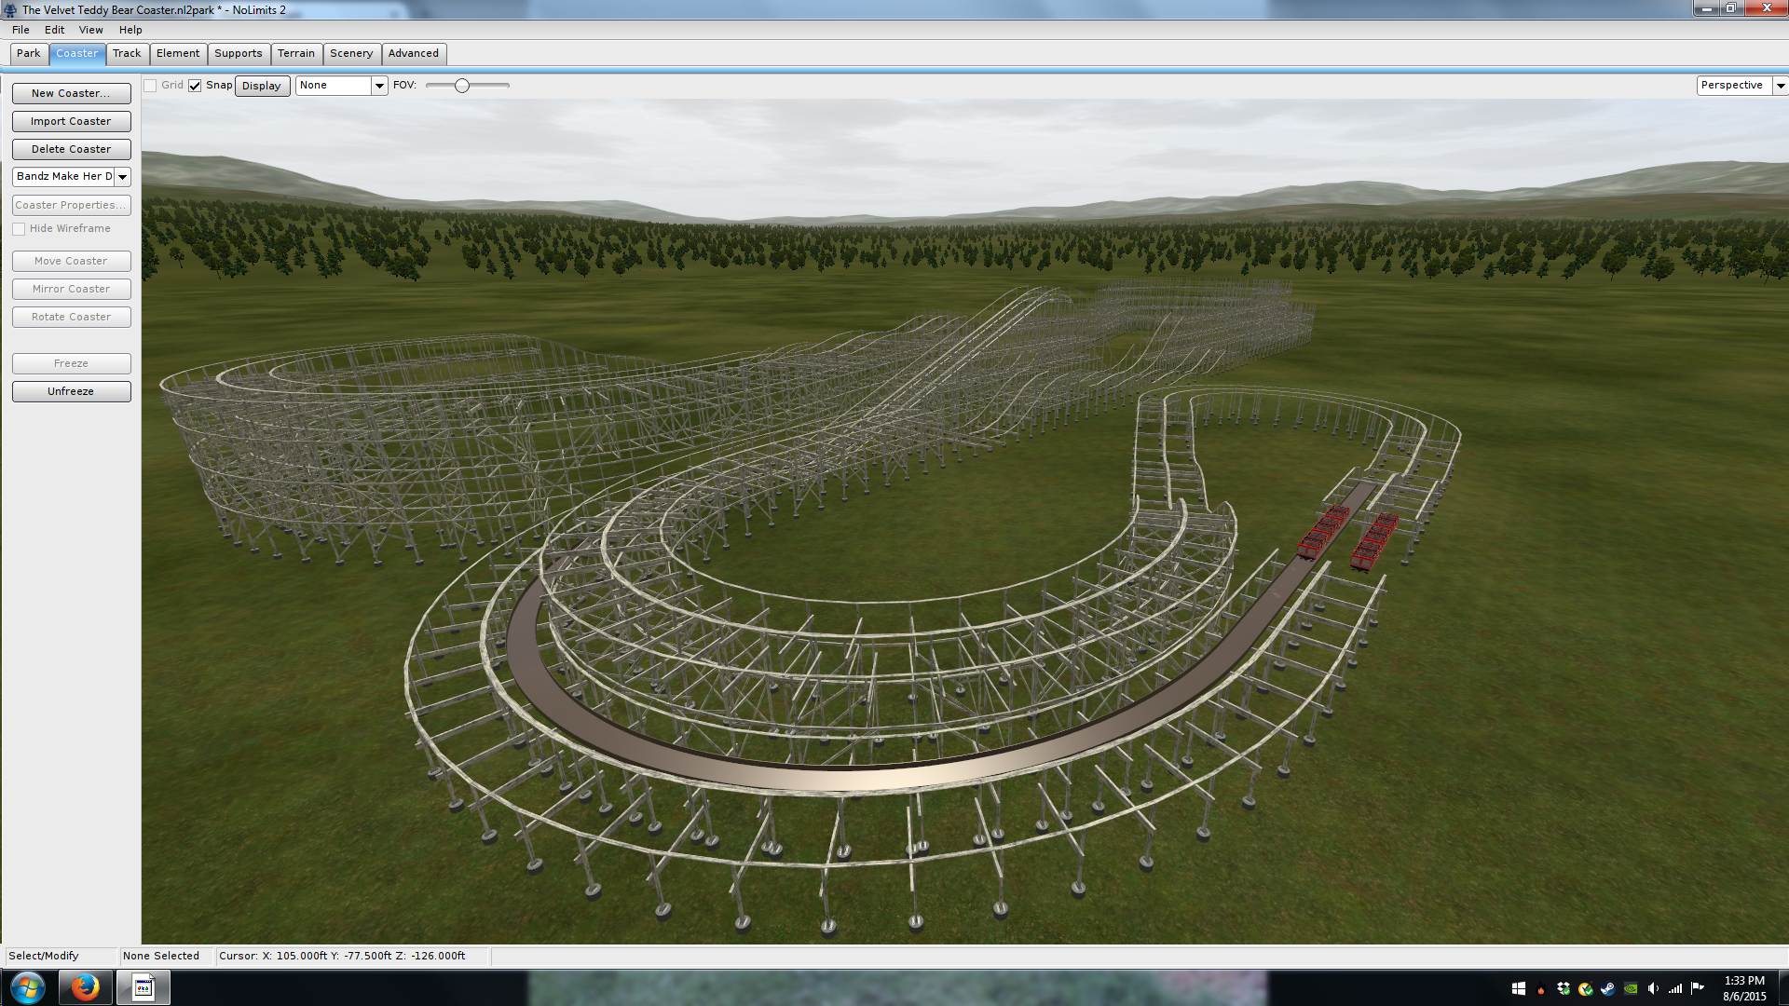Open the Edit menu
This screenshot has height=1006, width=1789.
(x=54, y=30)
